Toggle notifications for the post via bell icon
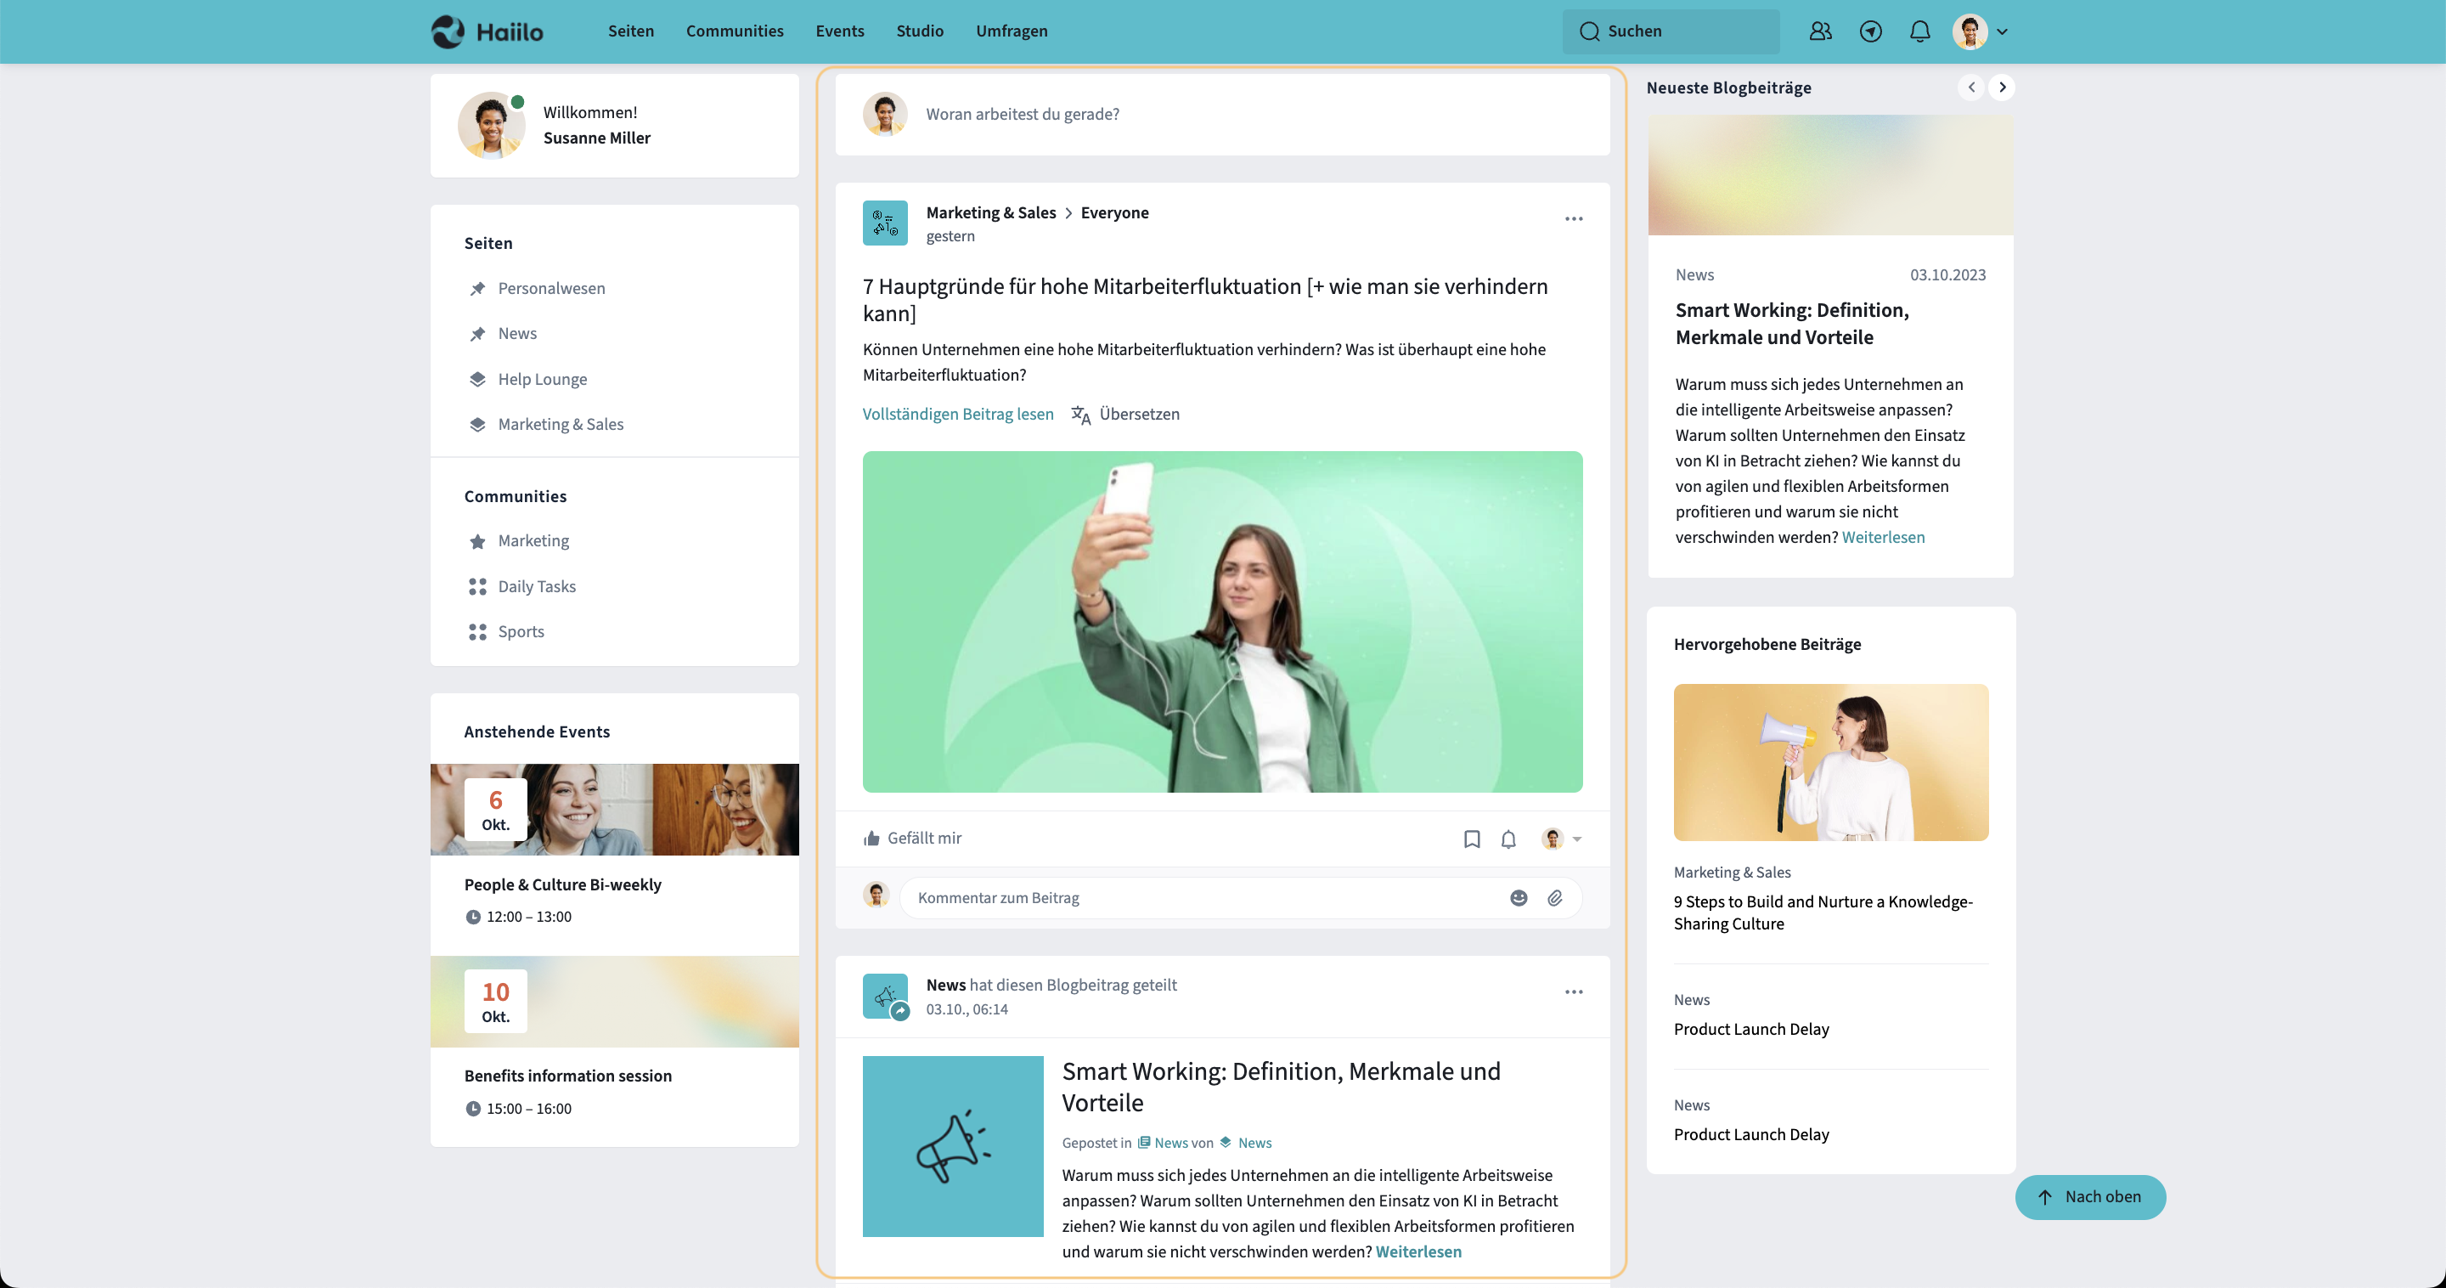Screen dimensions: 2446x1288 tap(1509, 839)
